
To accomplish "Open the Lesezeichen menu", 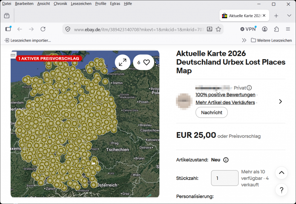I will pos(81,3).
